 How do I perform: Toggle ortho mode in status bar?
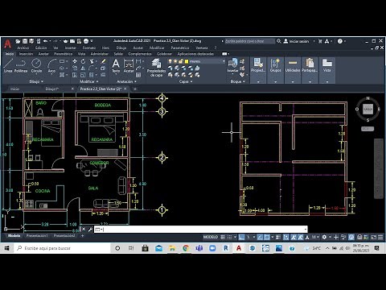(241, 237)
